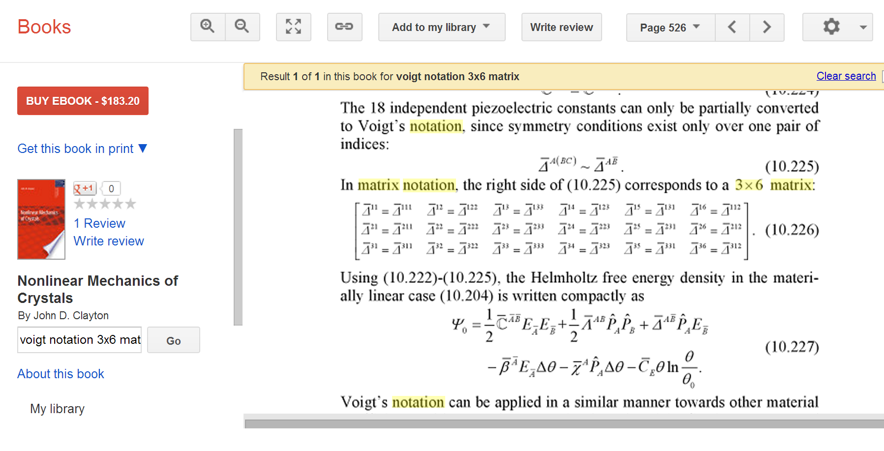
Task: Open the link sharing chain icon
Action: (344, 27)
